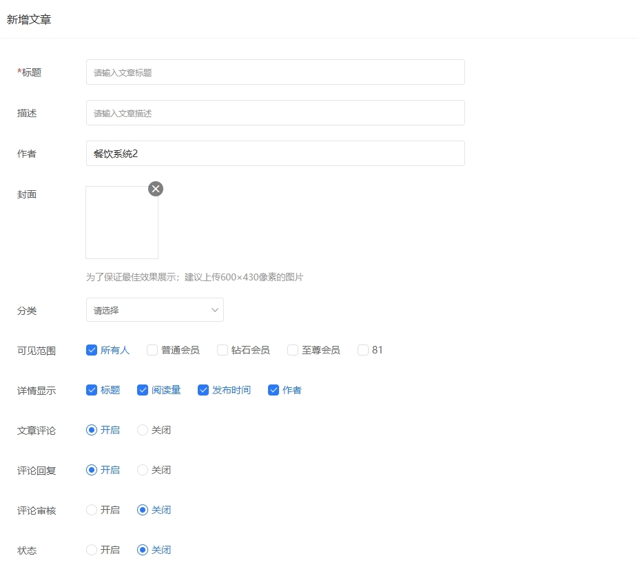Check the 钻石会员 checkbox
638x565 pixels.
[223, 350]
